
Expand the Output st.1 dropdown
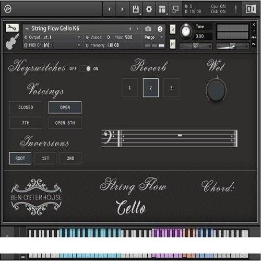(79, 37)
